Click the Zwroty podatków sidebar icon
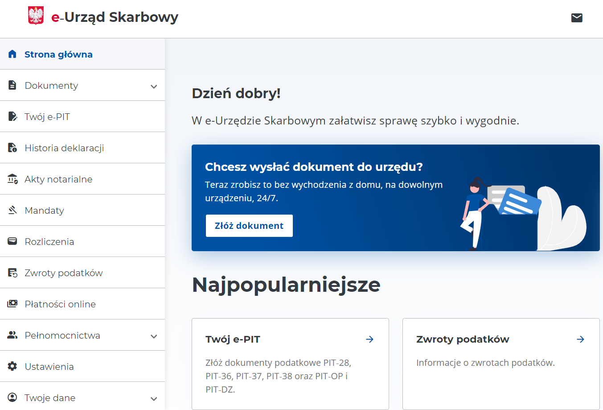Image resolution: width=603 pixels, height=410 pixels. pos(12,273)
